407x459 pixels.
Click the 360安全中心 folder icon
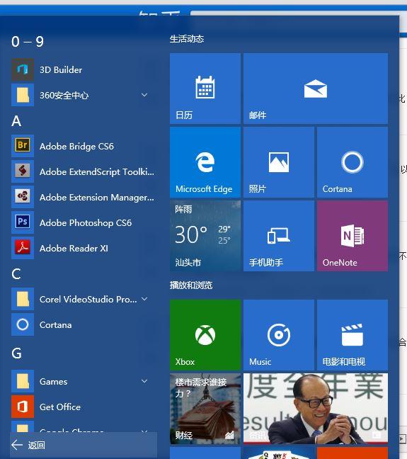click(x=23, y=95)
